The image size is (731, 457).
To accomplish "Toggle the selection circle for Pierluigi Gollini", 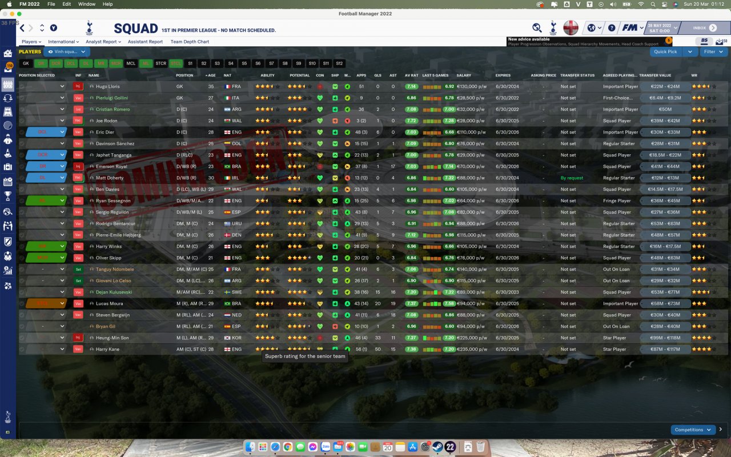I will [22, 98].
